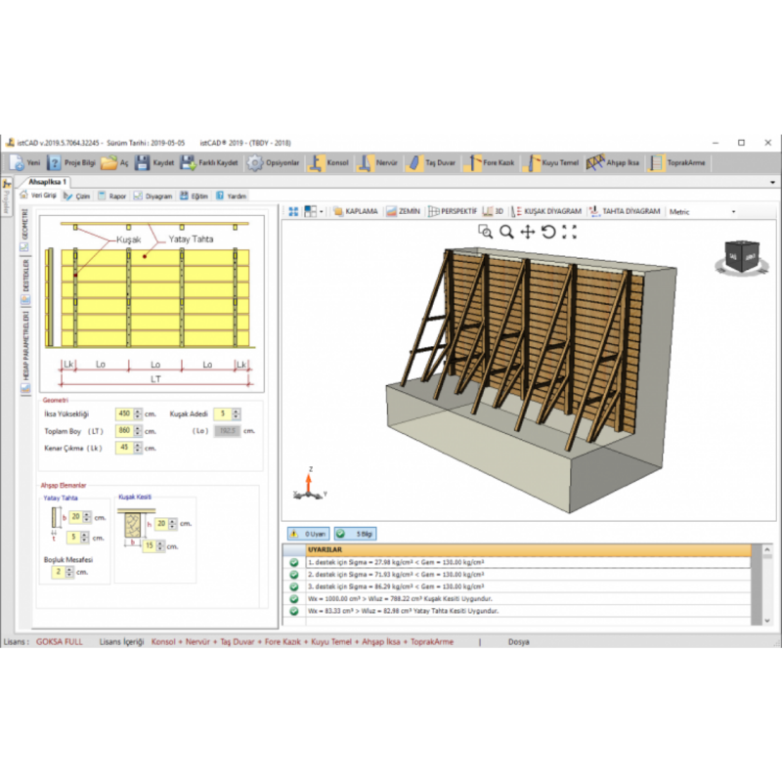
Task: Click the Kenar Çıkma (Lk) field
Action: (124, 448)
